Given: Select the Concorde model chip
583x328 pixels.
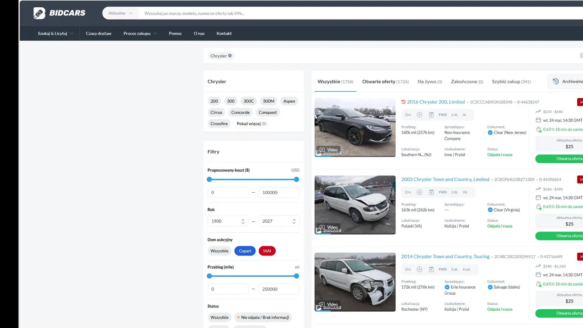Looking at the screenshot, I should (240, 113).
